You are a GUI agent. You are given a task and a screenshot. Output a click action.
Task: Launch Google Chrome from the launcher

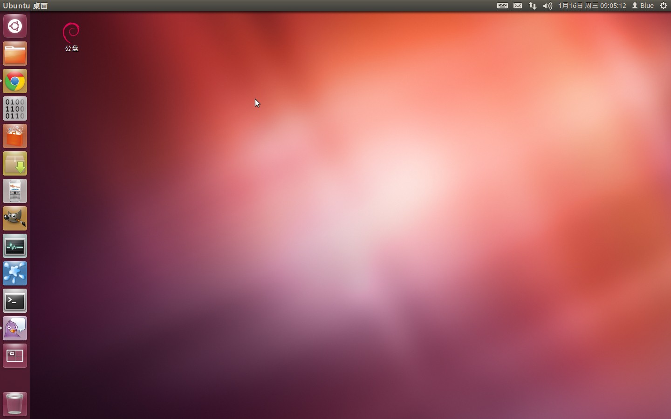click(x=15, y=81)
